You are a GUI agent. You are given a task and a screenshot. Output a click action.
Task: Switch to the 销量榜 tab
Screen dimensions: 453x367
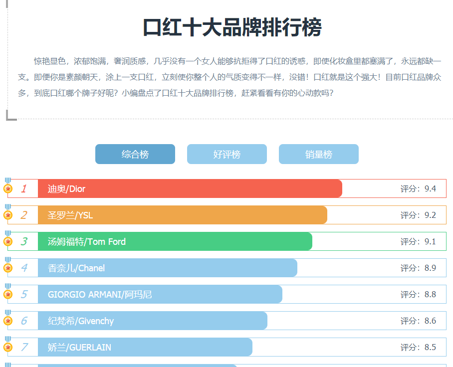click(319, 154)
